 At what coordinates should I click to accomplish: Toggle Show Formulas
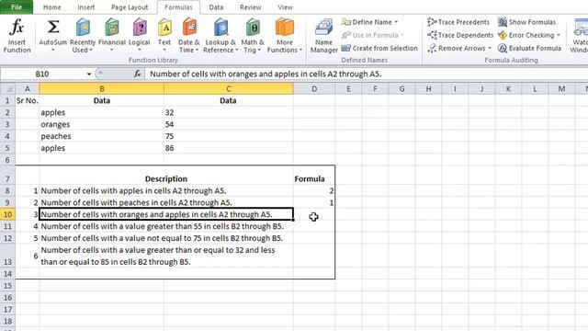coord(526,22)
